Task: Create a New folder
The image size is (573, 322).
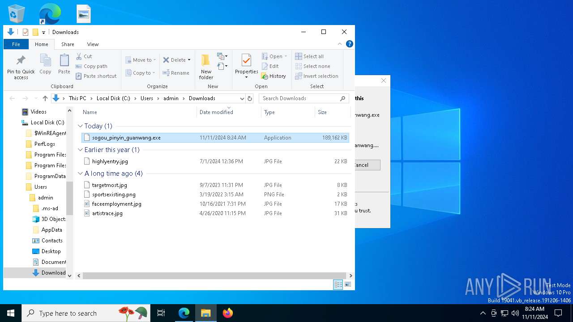Action: (x=206, y=67)
